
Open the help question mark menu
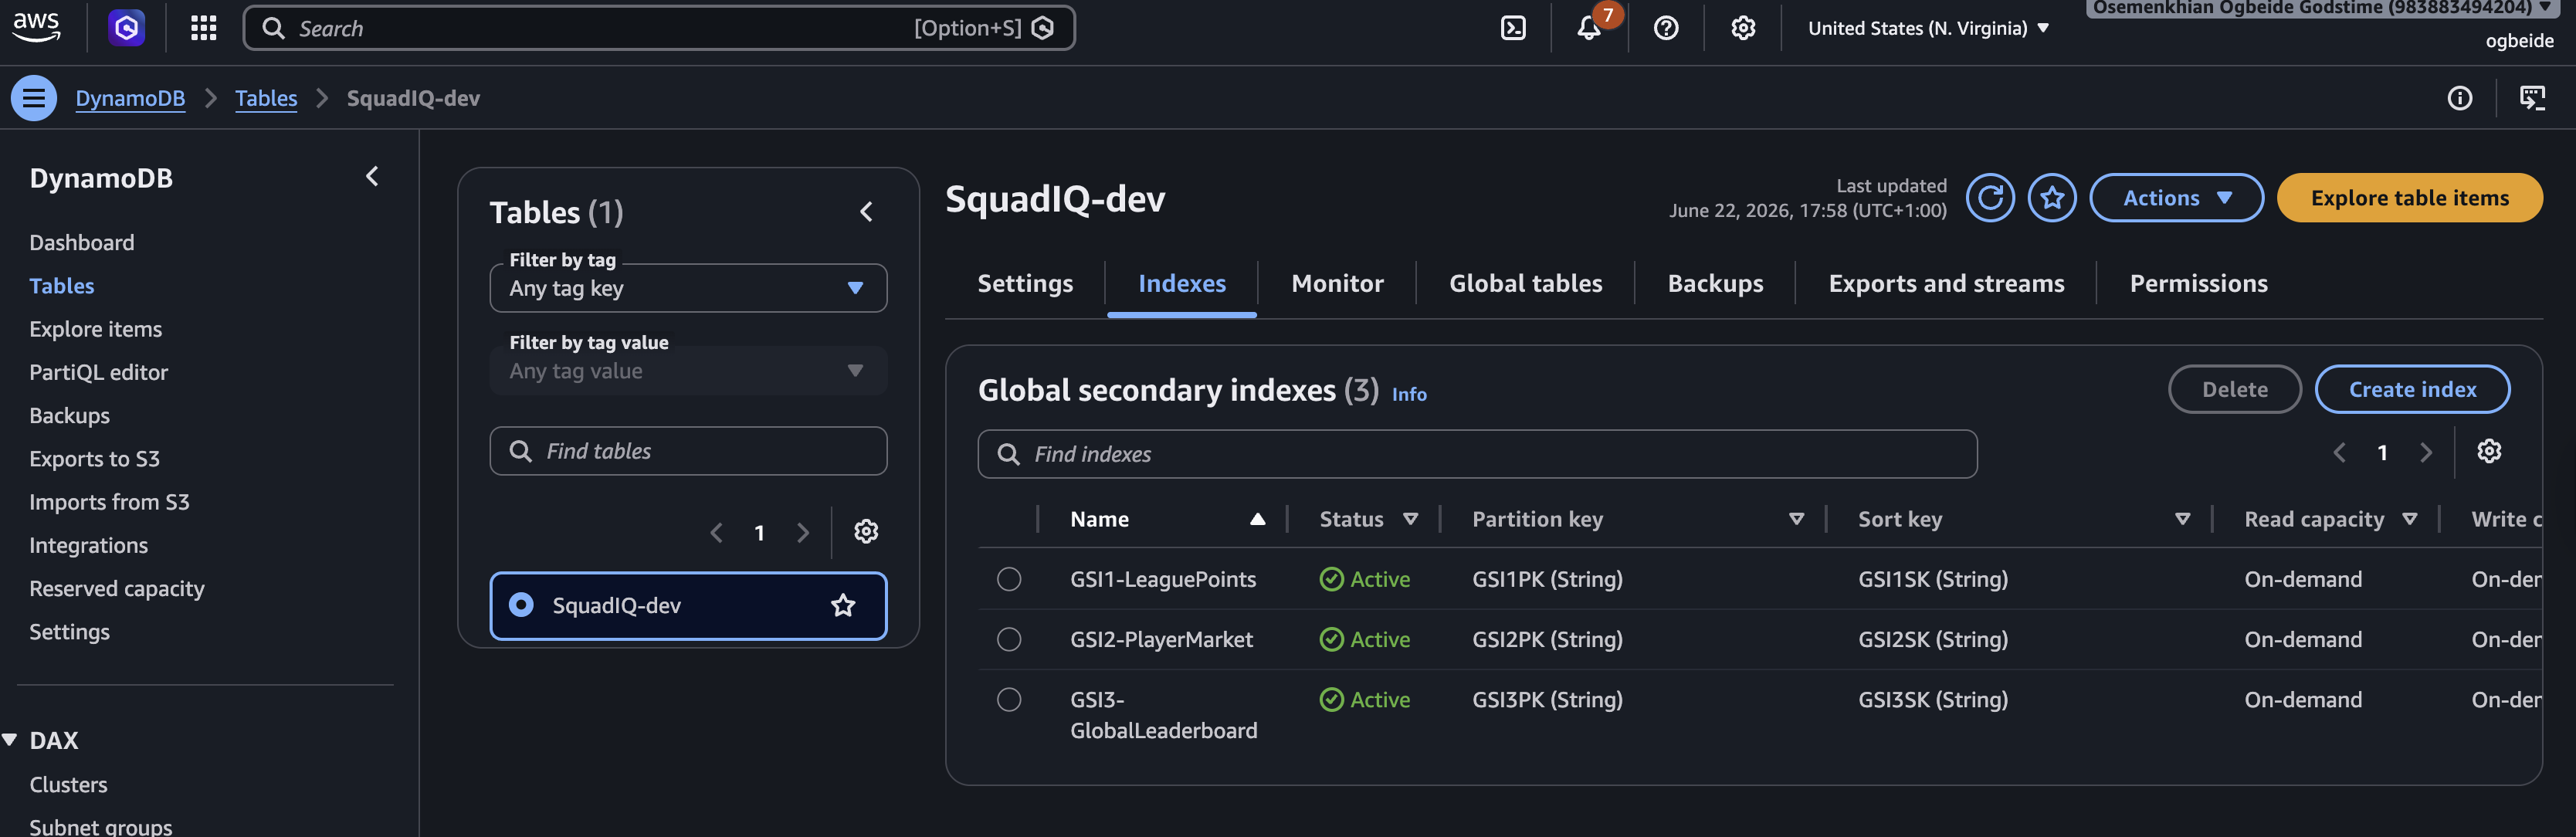click(x=1666, y=28)
